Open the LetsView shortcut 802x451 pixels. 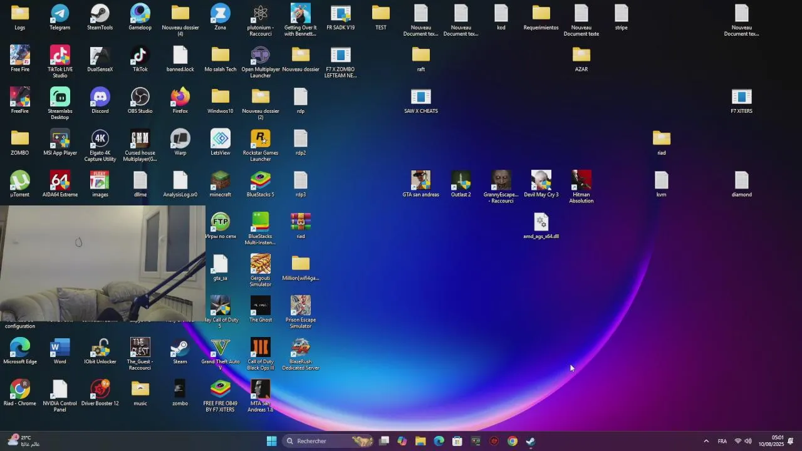(x=221, y=142)
